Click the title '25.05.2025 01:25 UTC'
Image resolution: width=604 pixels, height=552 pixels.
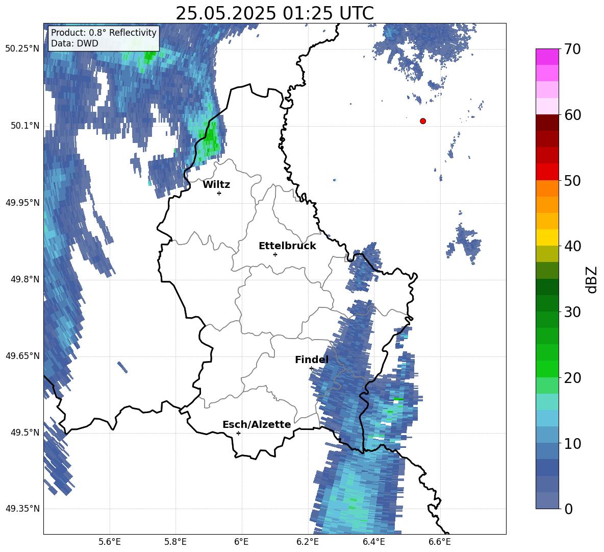click(274, 13)
